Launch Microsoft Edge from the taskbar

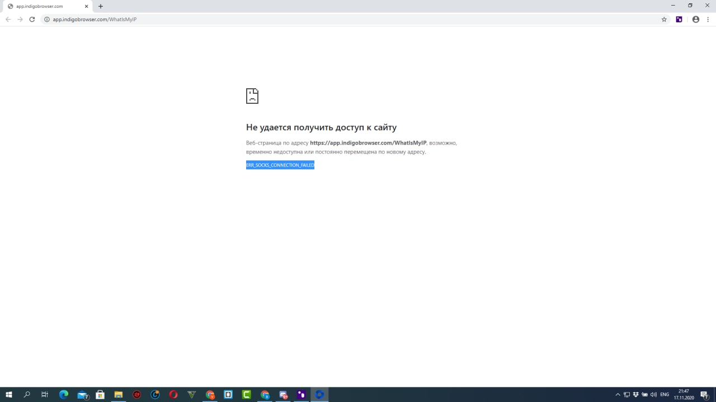[63, 395]
